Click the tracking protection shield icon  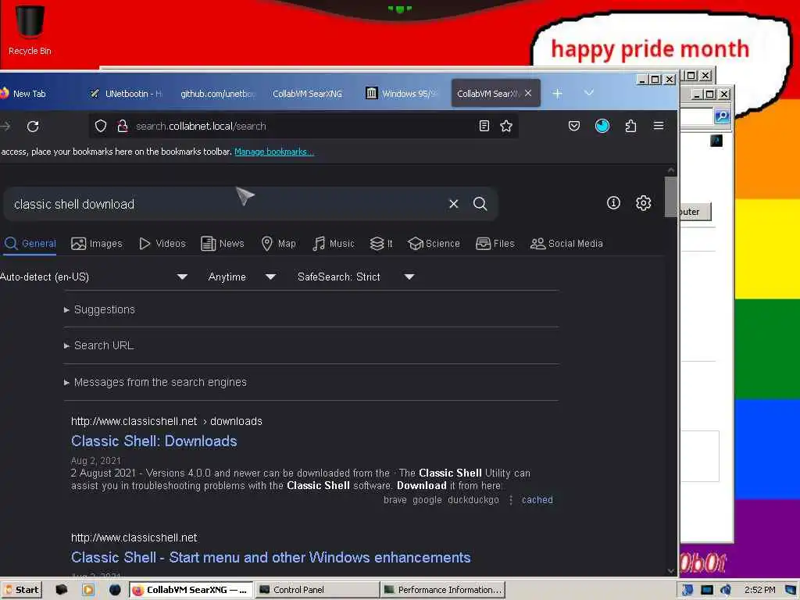click(101, 126)
